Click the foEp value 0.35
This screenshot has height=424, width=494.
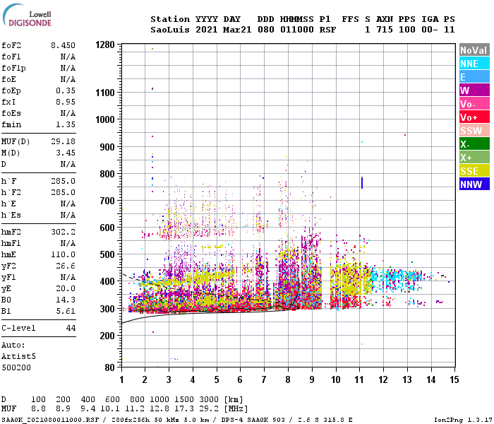(66, 90)
